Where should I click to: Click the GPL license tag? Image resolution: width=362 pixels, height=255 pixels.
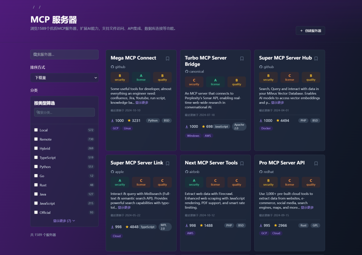[315, 225]
